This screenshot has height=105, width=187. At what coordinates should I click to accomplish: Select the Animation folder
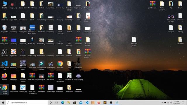69,88
